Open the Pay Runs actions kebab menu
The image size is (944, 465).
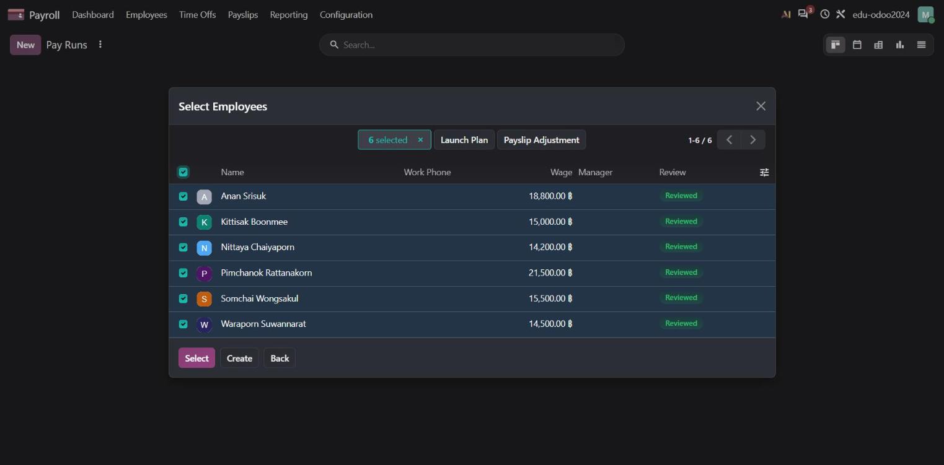tap(100, 45)
